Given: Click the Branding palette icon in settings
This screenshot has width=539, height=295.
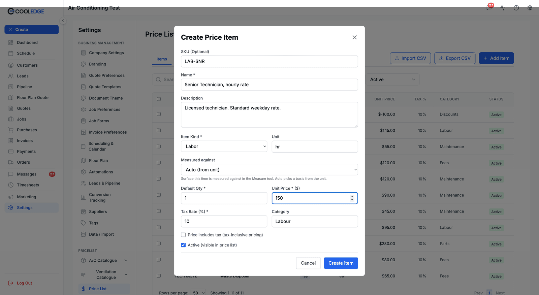Looking at the screenshot, I should [83, 64].
